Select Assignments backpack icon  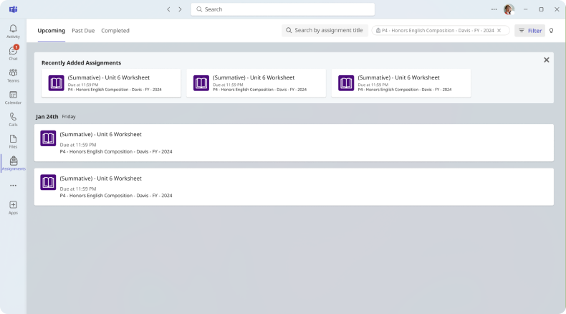[14, 161]
